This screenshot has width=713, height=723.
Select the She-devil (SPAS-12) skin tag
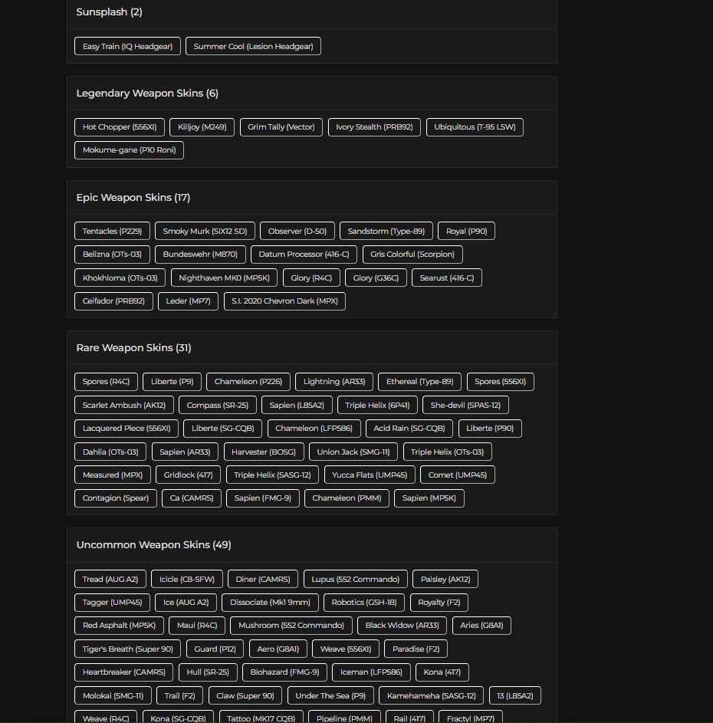466,406
